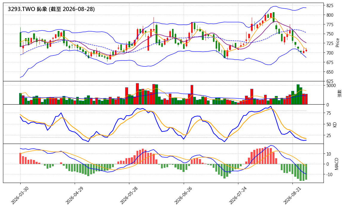Image resolution: width=345 pixels, height=208 pixels.
Task: Click the chart title '3293.TWO 鈊象 (截至 2026-08-28)'
Action: coord(51,9)
